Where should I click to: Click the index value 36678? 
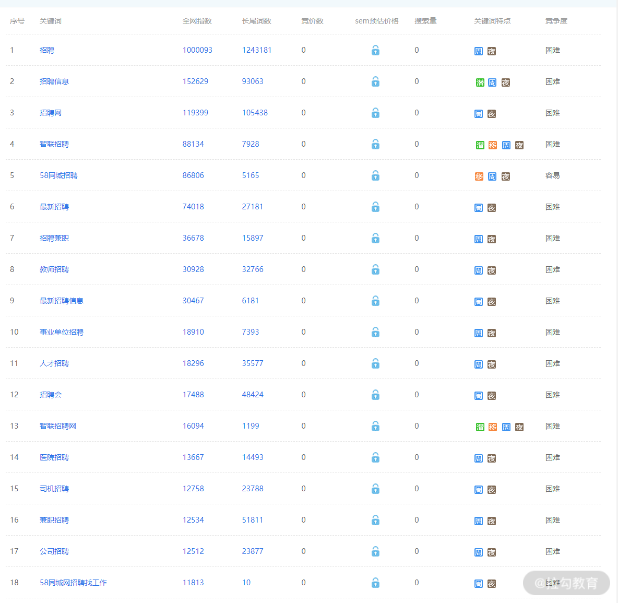click(193, 238)
